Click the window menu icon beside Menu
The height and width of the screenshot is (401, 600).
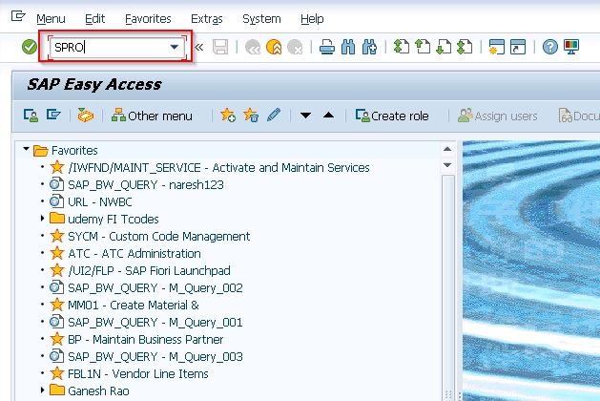(x=18, y=16)
